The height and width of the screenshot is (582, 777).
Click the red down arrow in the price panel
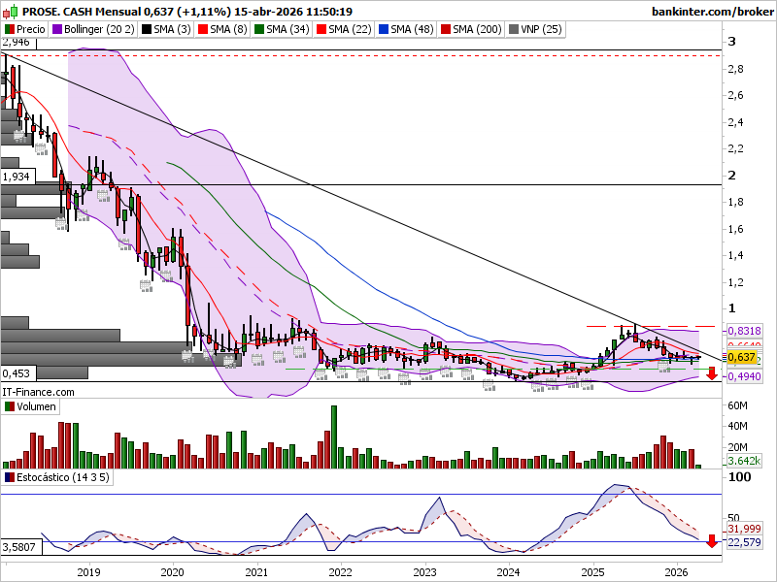pos(712,373)
